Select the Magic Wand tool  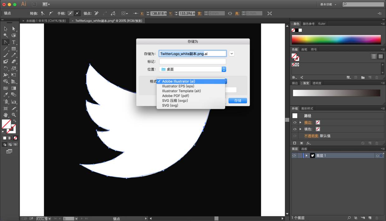(6, 35)
